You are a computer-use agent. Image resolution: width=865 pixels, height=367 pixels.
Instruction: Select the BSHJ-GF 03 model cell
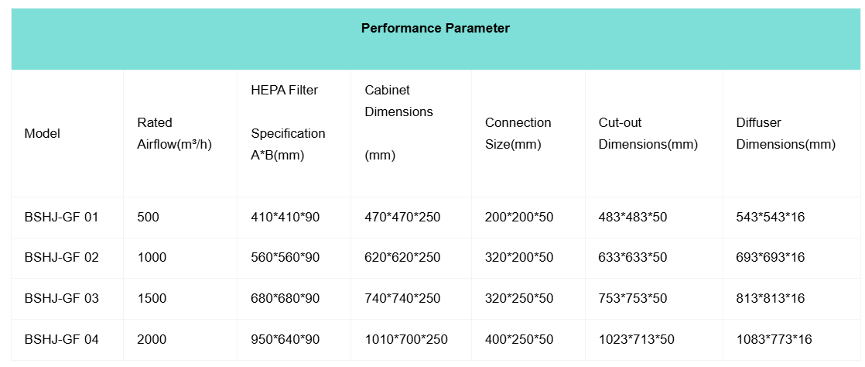pos(62,299)
